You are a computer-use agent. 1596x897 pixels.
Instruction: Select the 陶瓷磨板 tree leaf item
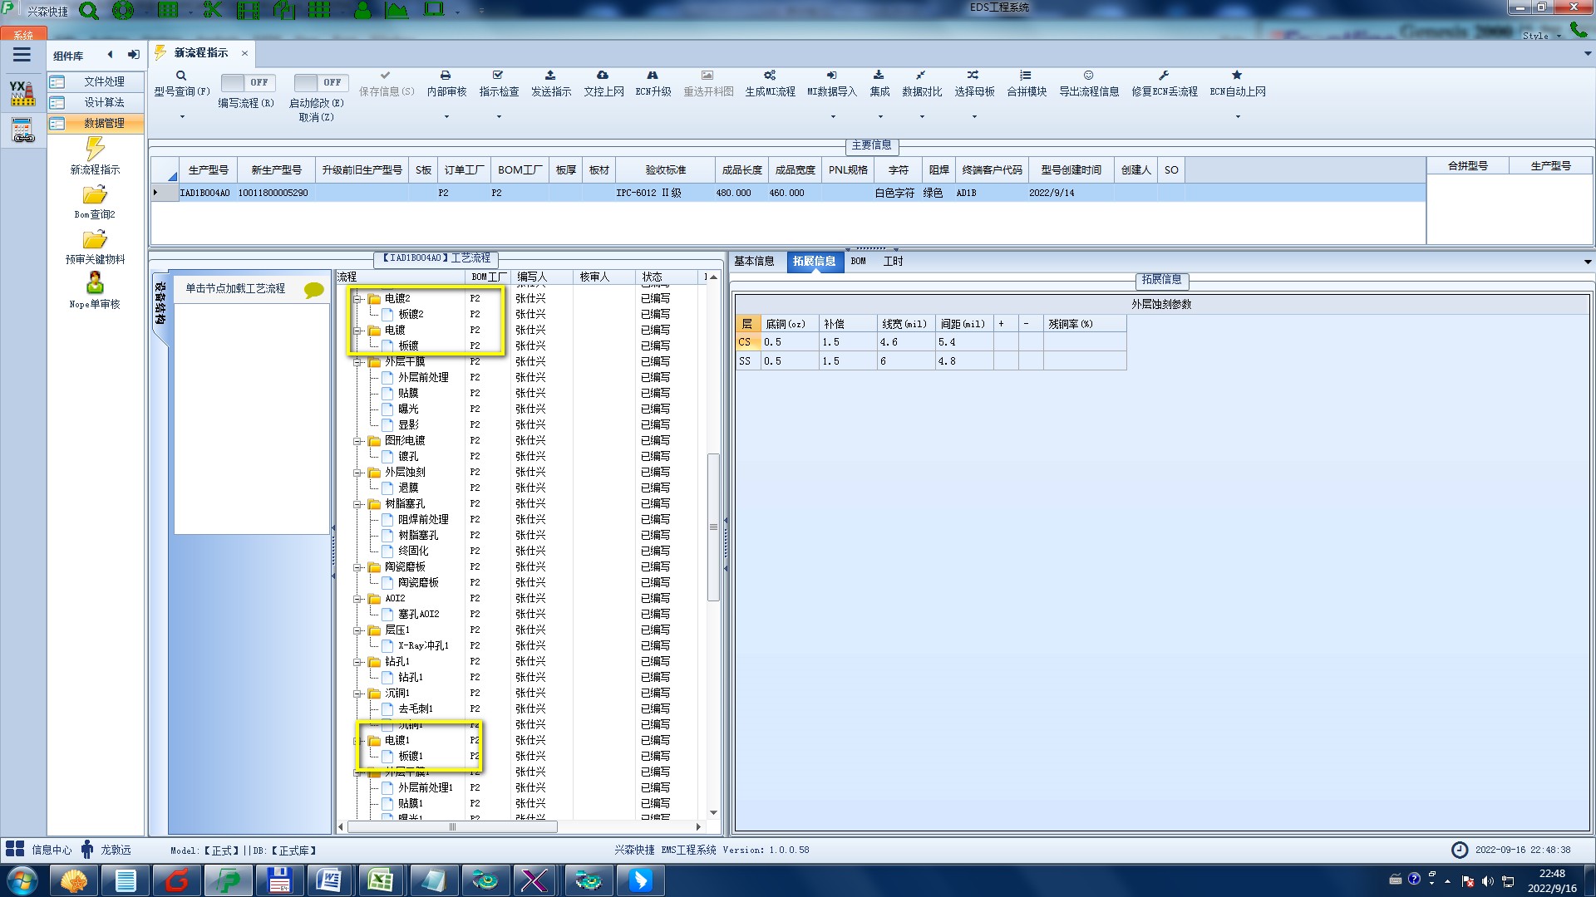point(418,582)
